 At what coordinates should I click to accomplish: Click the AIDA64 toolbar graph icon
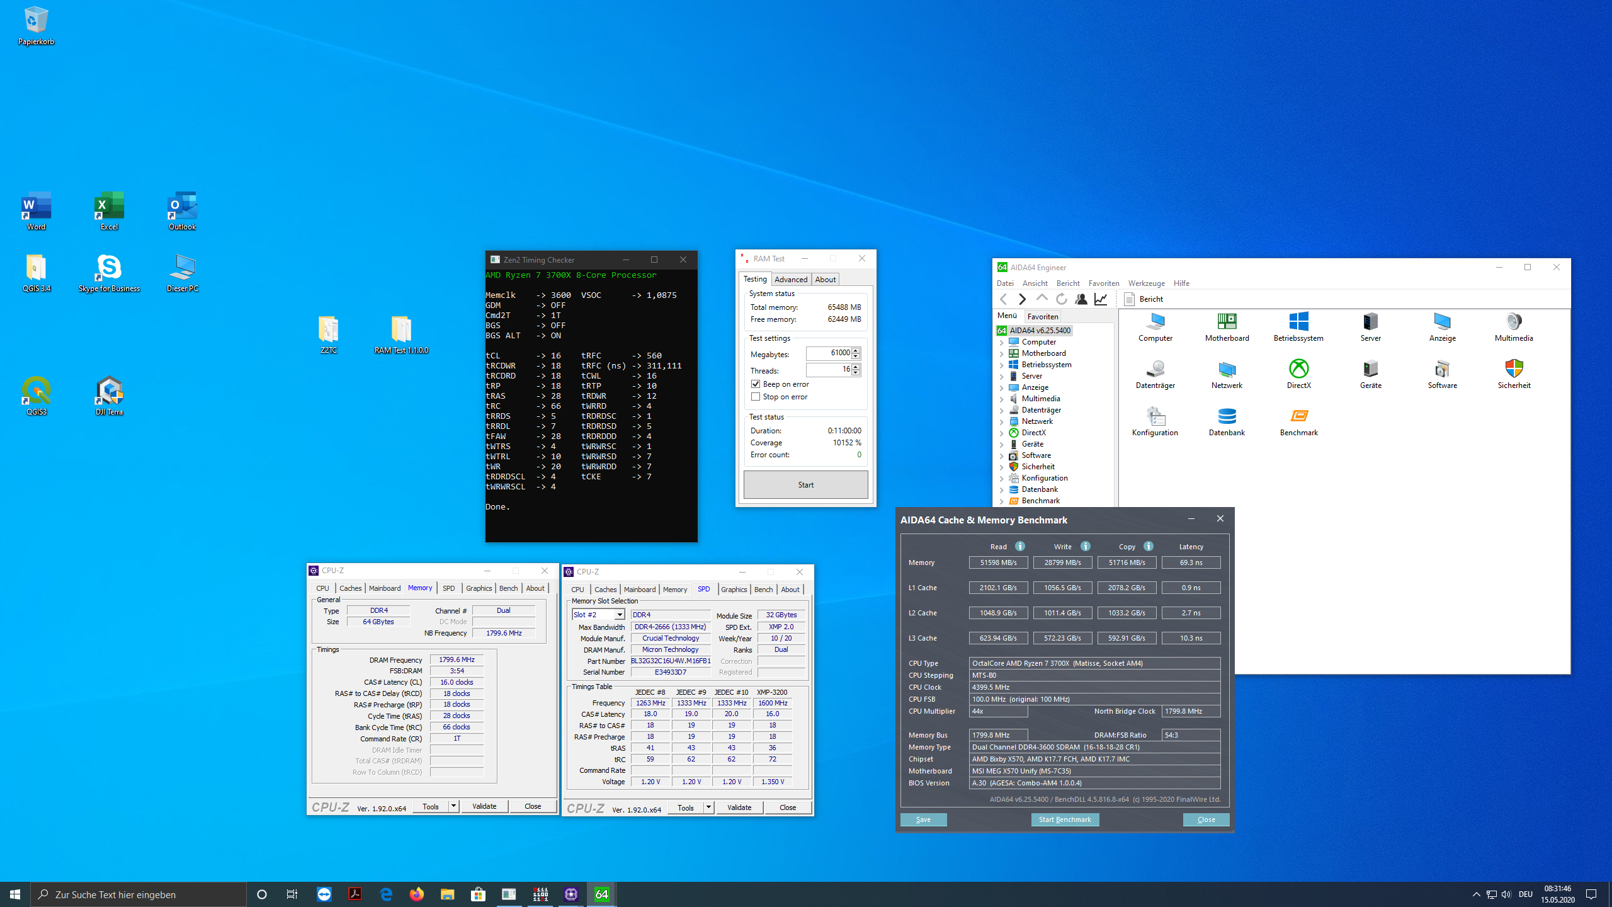click(x=1101, y=299)
